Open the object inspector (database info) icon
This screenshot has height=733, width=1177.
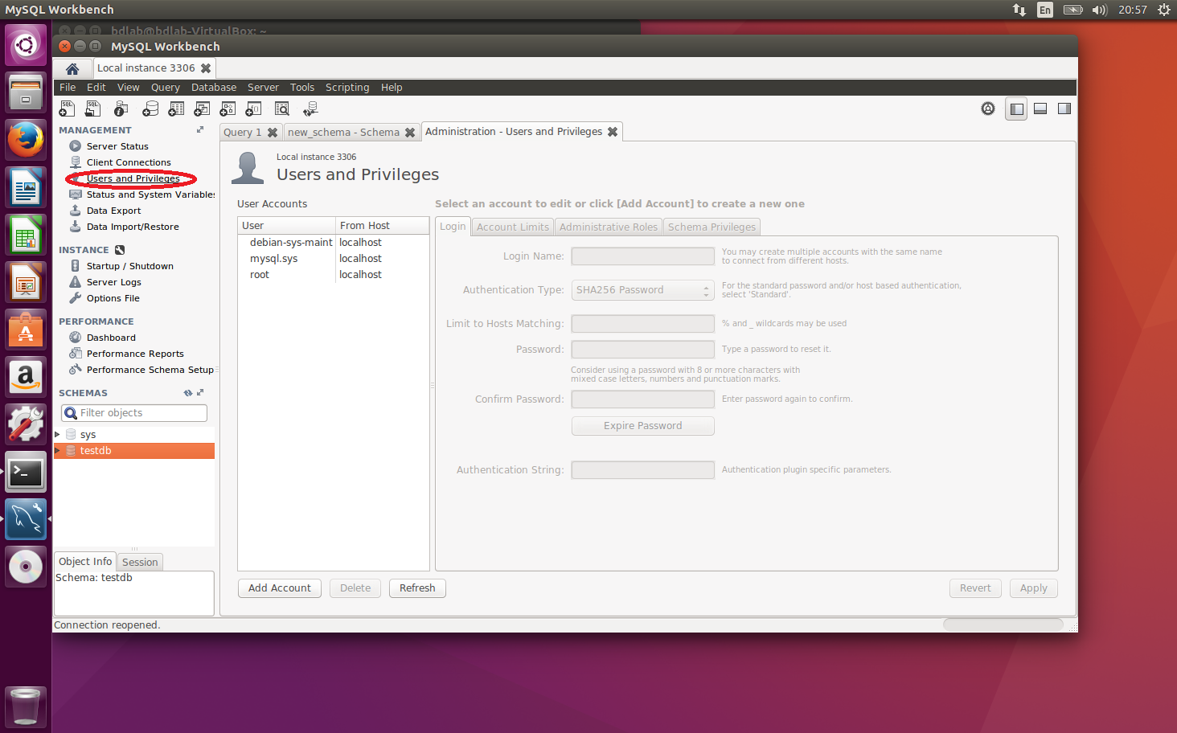pos(121,109)
